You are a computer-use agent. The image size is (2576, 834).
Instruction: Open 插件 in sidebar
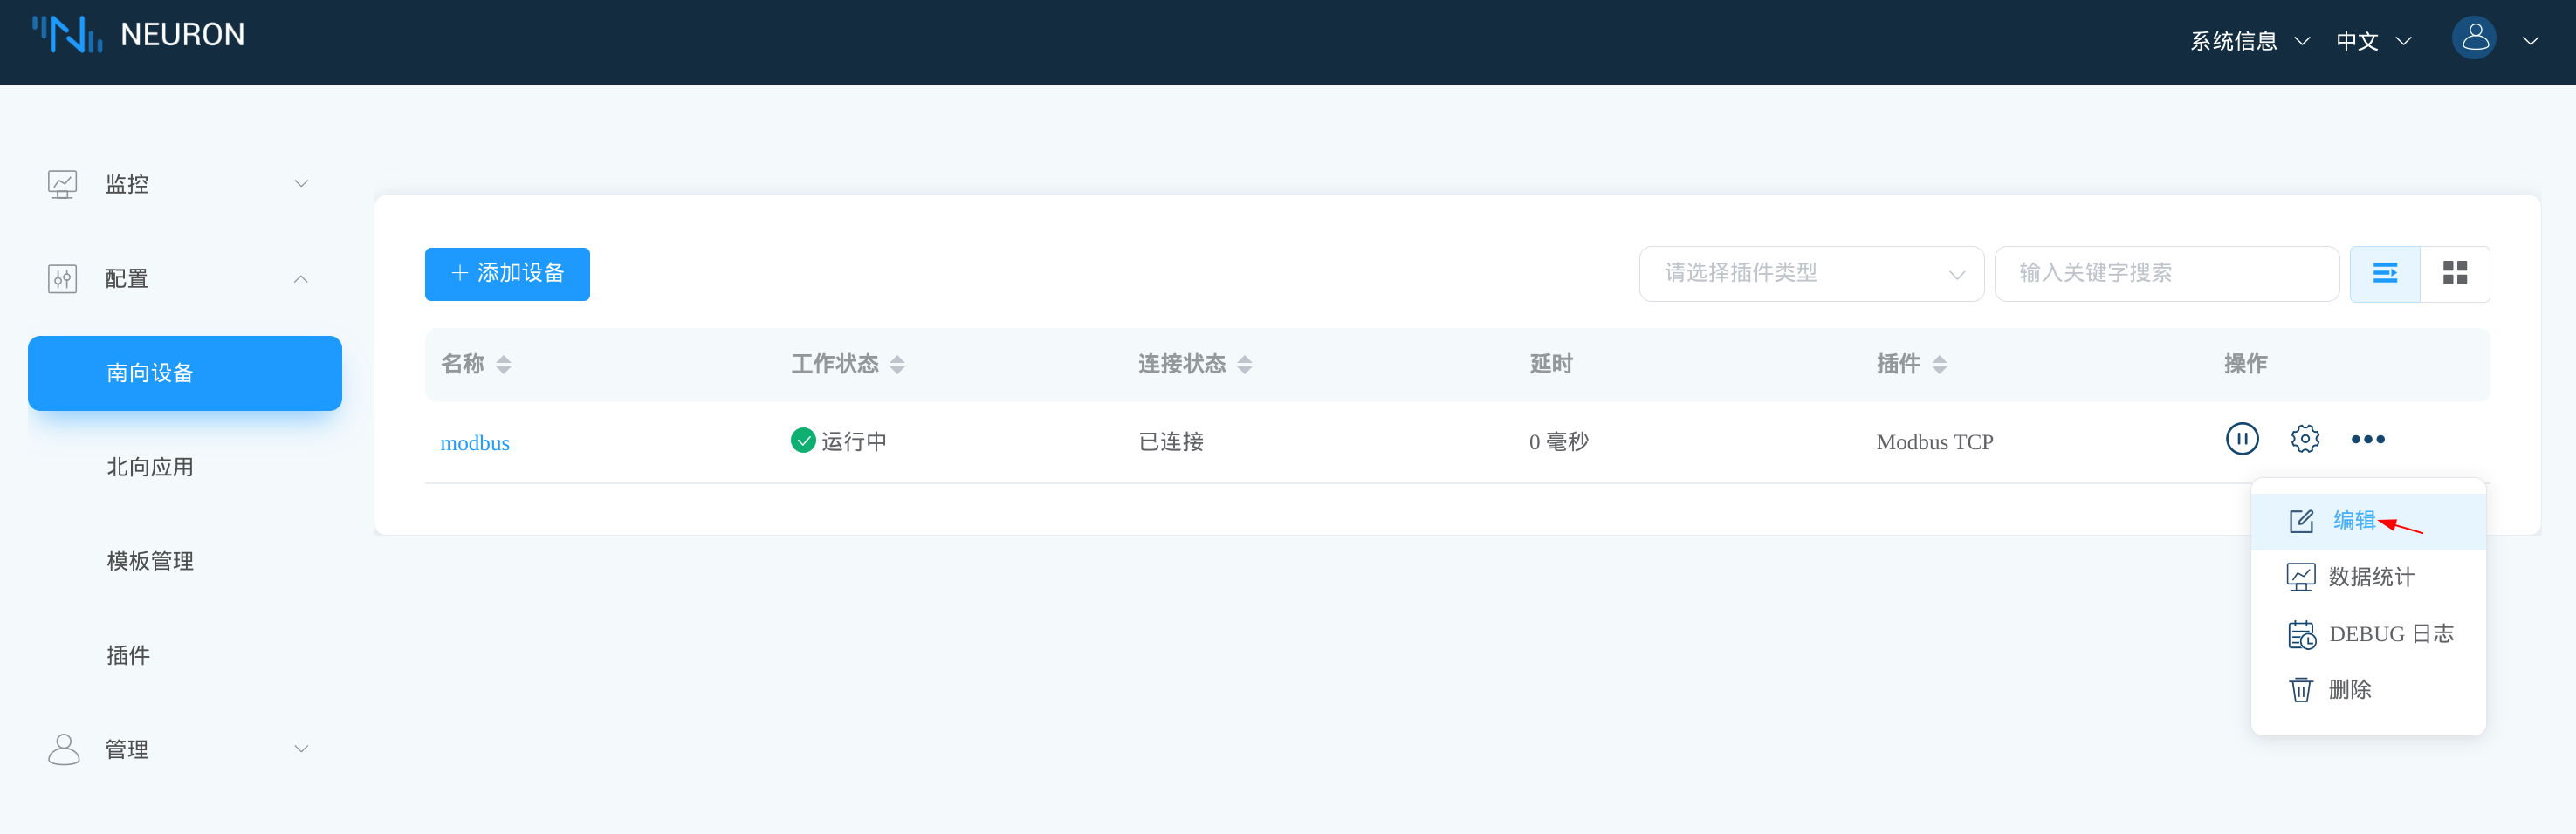128,655
